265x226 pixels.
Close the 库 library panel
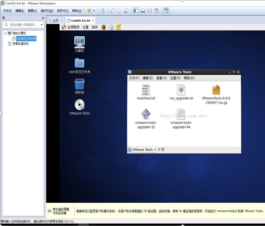click(x=43, y=18)
